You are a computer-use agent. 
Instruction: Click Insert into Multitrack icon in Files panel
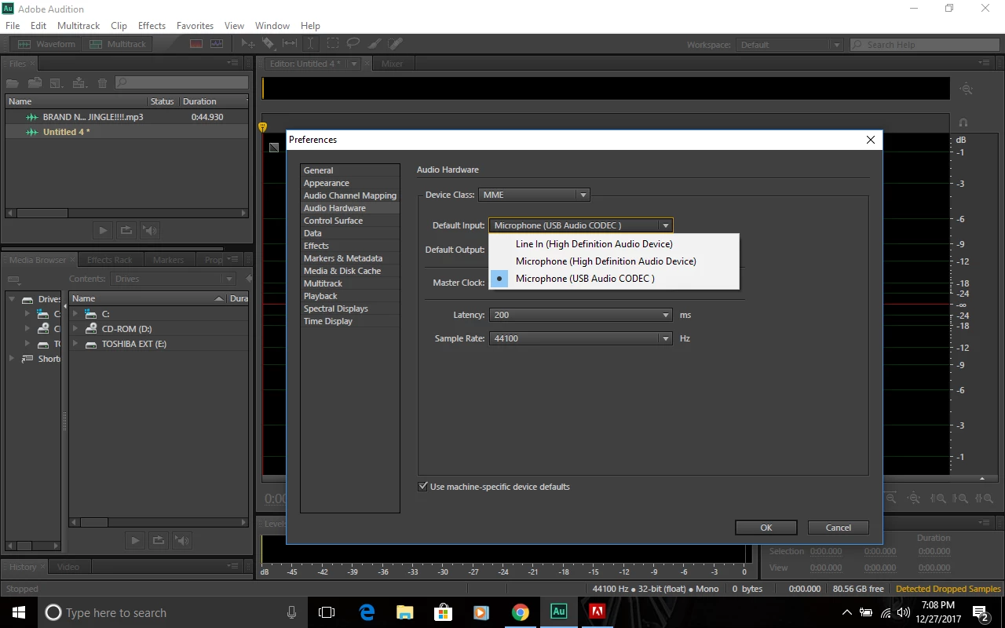coord(79,82)
